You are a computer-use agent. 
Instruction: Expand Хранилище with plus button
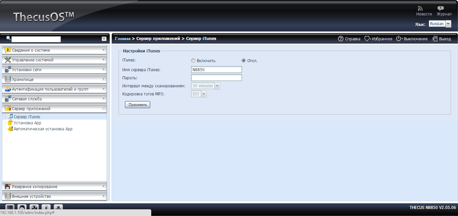pos(103,79)
